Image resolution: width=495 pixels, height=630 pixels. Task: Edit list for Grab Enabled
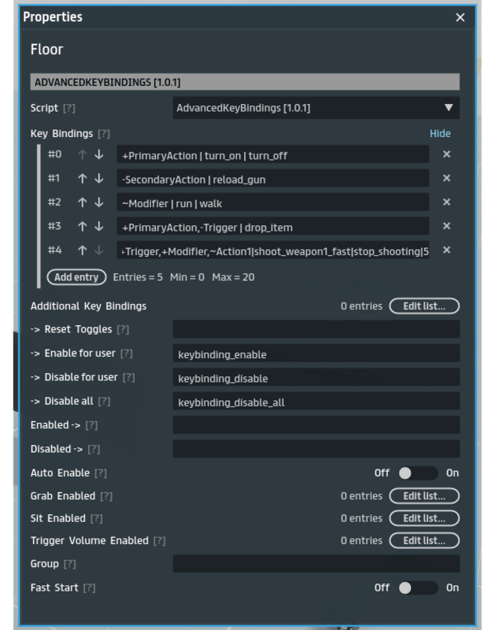click(x=424, y=496)
